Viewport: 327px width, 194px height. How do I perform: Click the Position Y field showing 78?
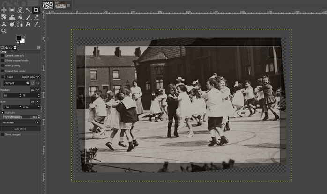(30, 95)
